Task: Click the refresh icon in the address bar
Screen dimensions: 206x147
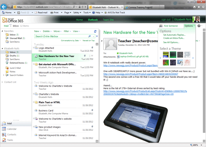Action: (82, 7)
